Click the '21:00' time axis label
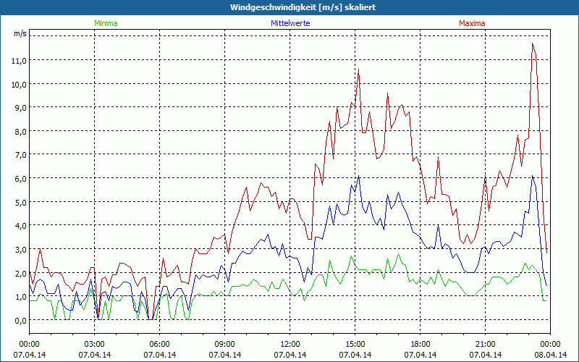Image resolution: width=579 pixels, height=362 pixels. [485, 345]
